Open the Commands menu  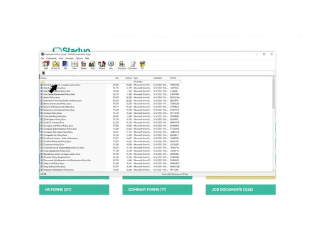(x=51, y=58)
